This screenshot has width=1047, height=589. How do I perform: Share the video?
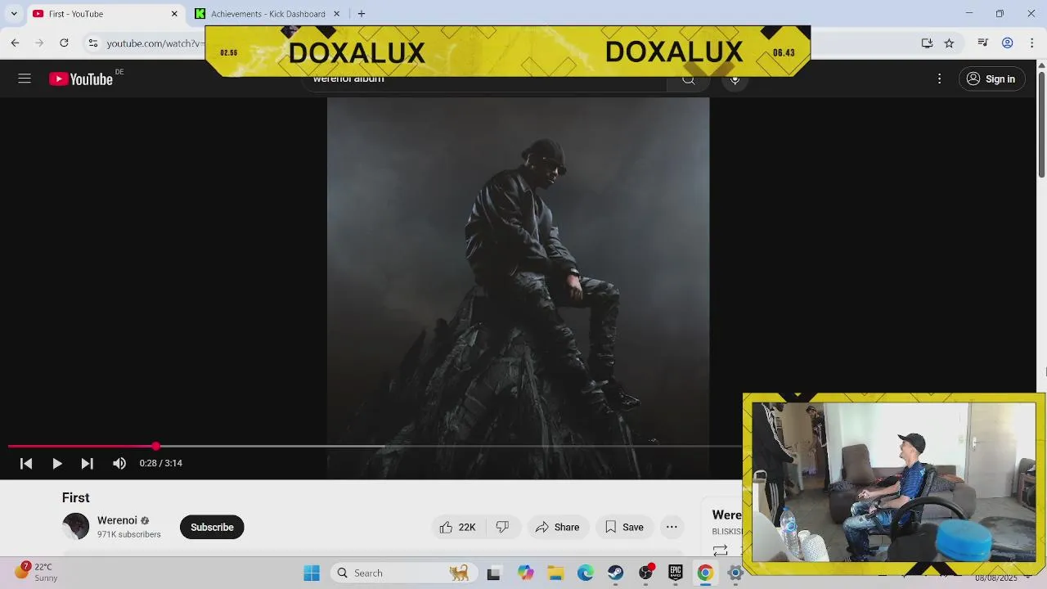pyautogui.click(x=557, y=528)
